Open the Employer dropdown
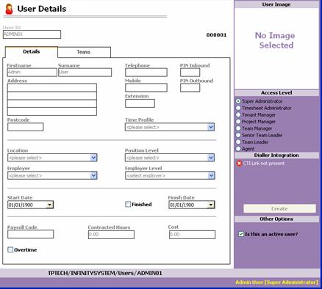The width and height of the screenshot is (322, 289). click(x=93, y=175)
